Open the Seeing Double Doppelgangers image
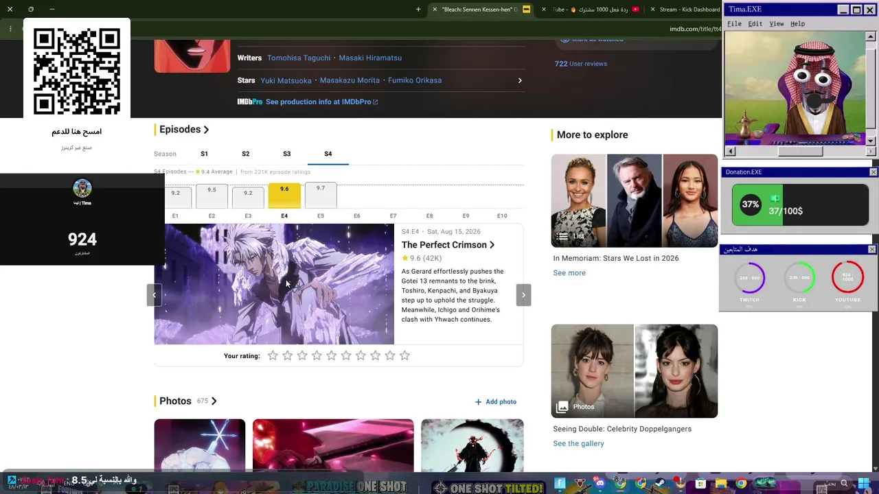 pyautogui.click(x=634, y=371)
